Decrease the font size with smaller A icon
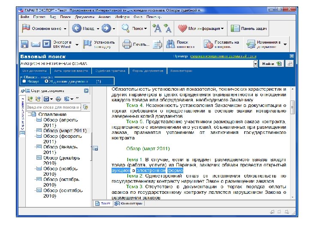 coord(168,29)
